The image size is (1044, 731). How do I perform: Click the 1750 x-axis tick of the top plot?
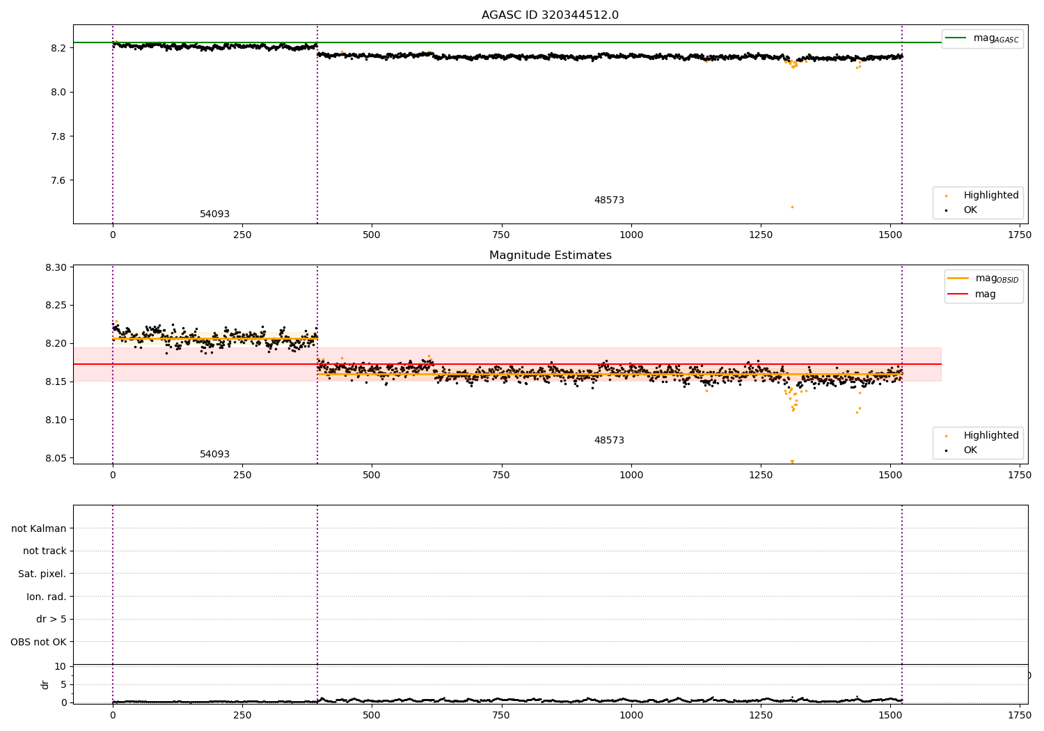pos(1020,235)
